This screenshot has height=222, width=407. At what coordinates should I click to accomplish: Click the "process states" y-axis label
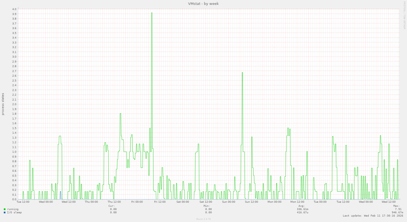[3, 104]
